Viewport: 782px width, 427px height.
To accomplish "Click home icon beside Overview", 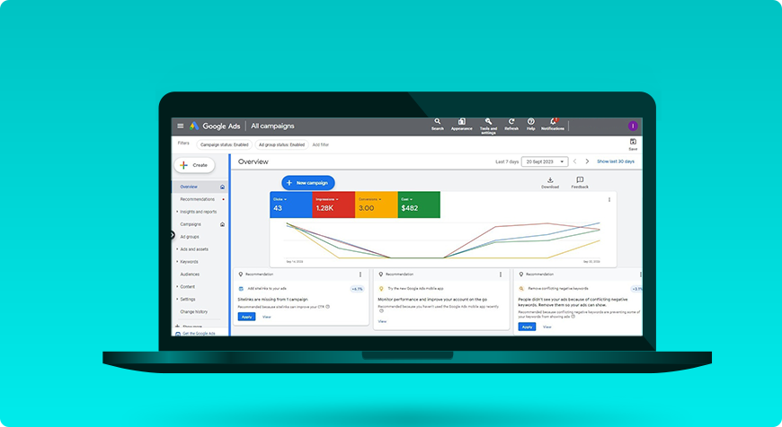I will click(x=222, y=187).
